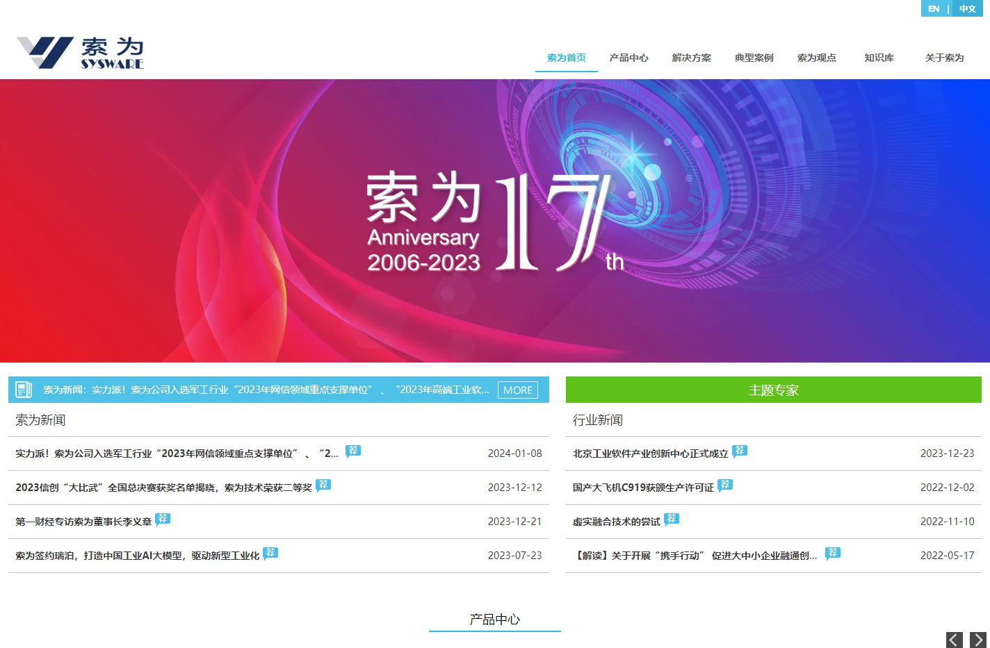This screenshot has height=648, width=990.
Task: Click the recommended badge beside 2023信创 news item
Action: click(x=323, y=485)
